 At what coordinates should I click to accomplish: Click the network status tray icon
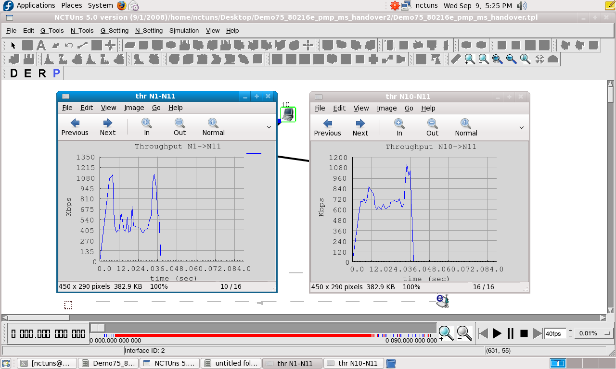406,6
